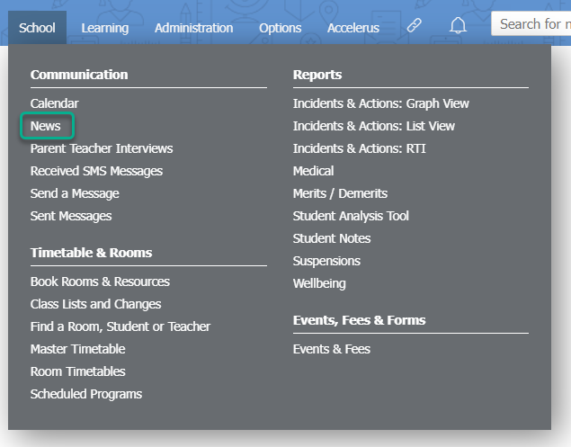The width and height of the screenshot is (571, 447).
Task: Open the Calendar link
Action: coord(54,103)
